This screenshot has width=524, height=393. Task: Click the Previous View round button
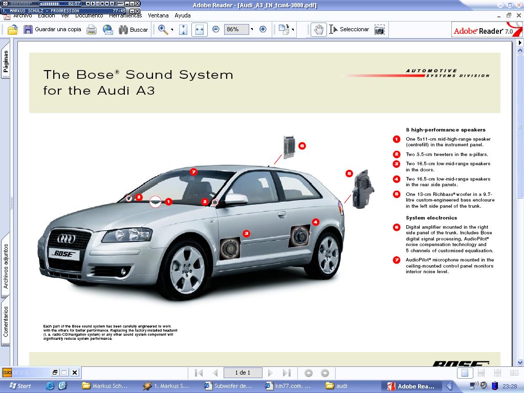[x=309, y=373]
